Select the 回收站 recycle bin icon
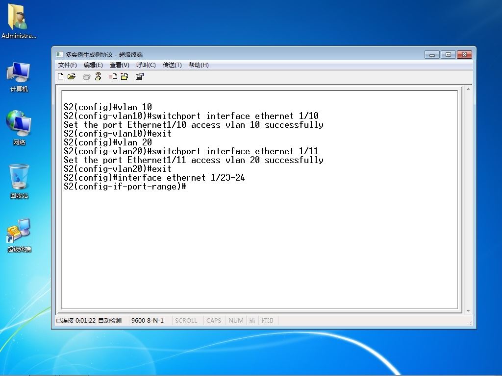Viewport: 502px width, 376px height. [19, 181]
